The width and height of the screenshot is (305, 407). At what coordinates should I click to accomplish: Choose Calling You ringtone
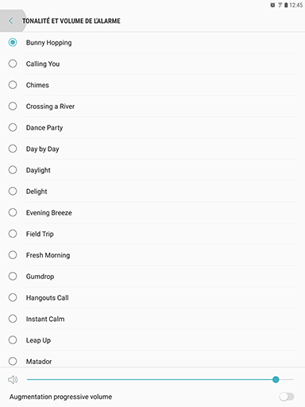tap(152, 64)
